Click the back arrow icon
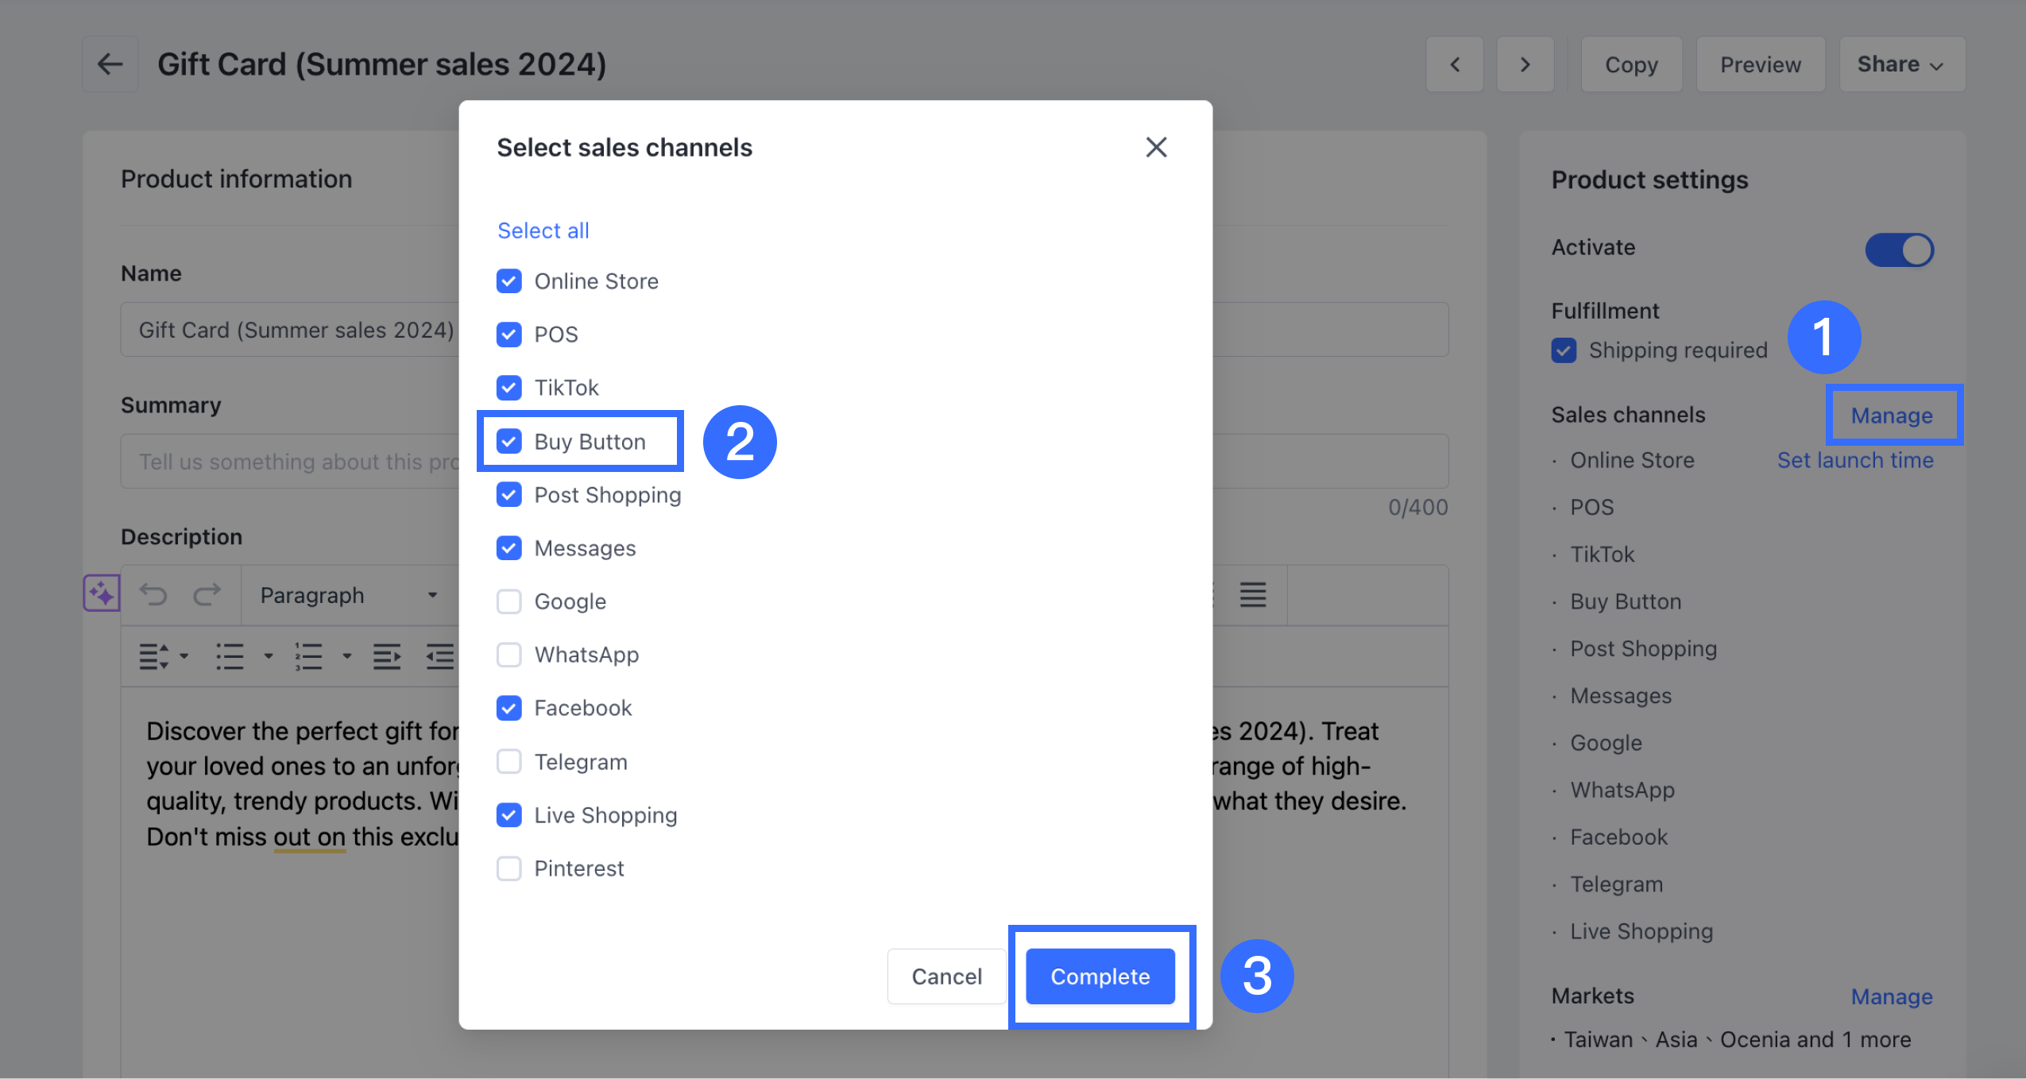 point(110,64)
